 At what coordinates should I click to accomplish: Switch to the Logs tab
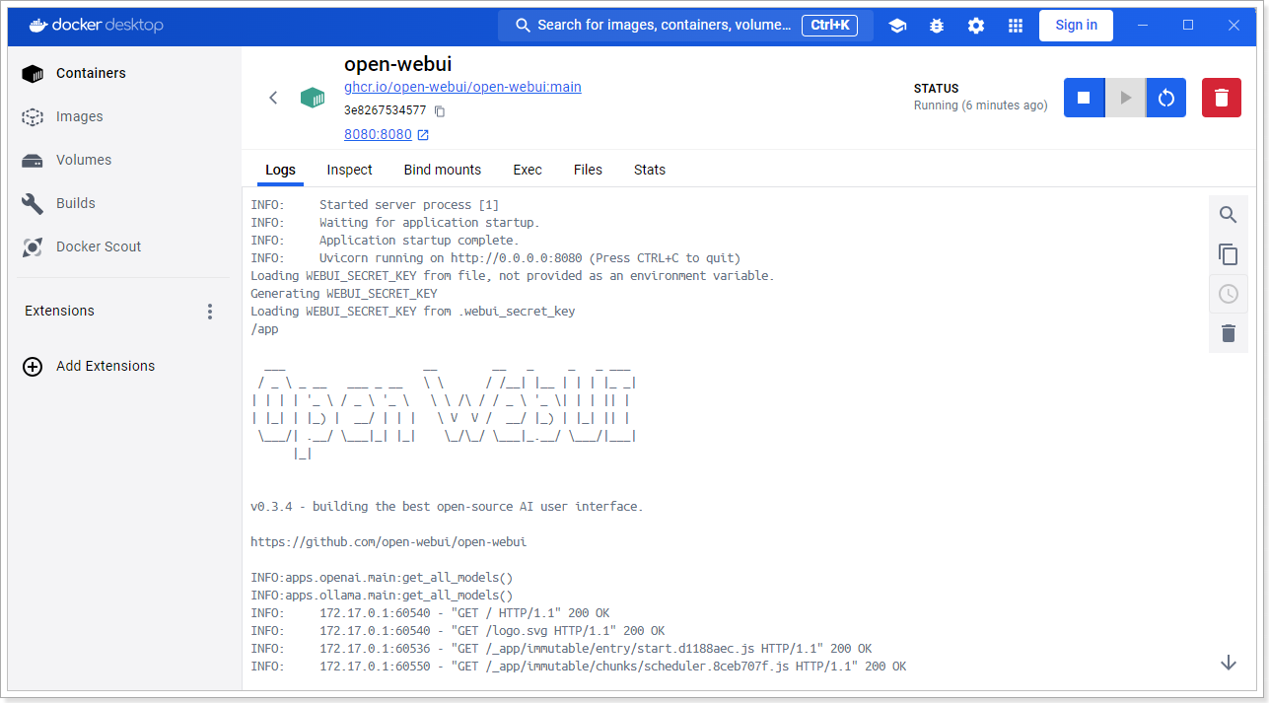pyautogui.click(x=280, y=170)
